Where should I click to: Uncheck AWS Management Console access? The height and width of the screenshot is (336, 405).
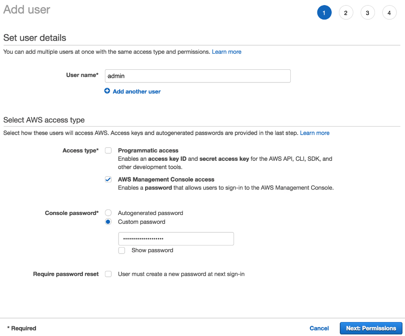(108, 179)
